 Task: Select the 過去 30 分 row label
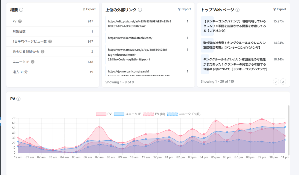(x=20, y=72)
